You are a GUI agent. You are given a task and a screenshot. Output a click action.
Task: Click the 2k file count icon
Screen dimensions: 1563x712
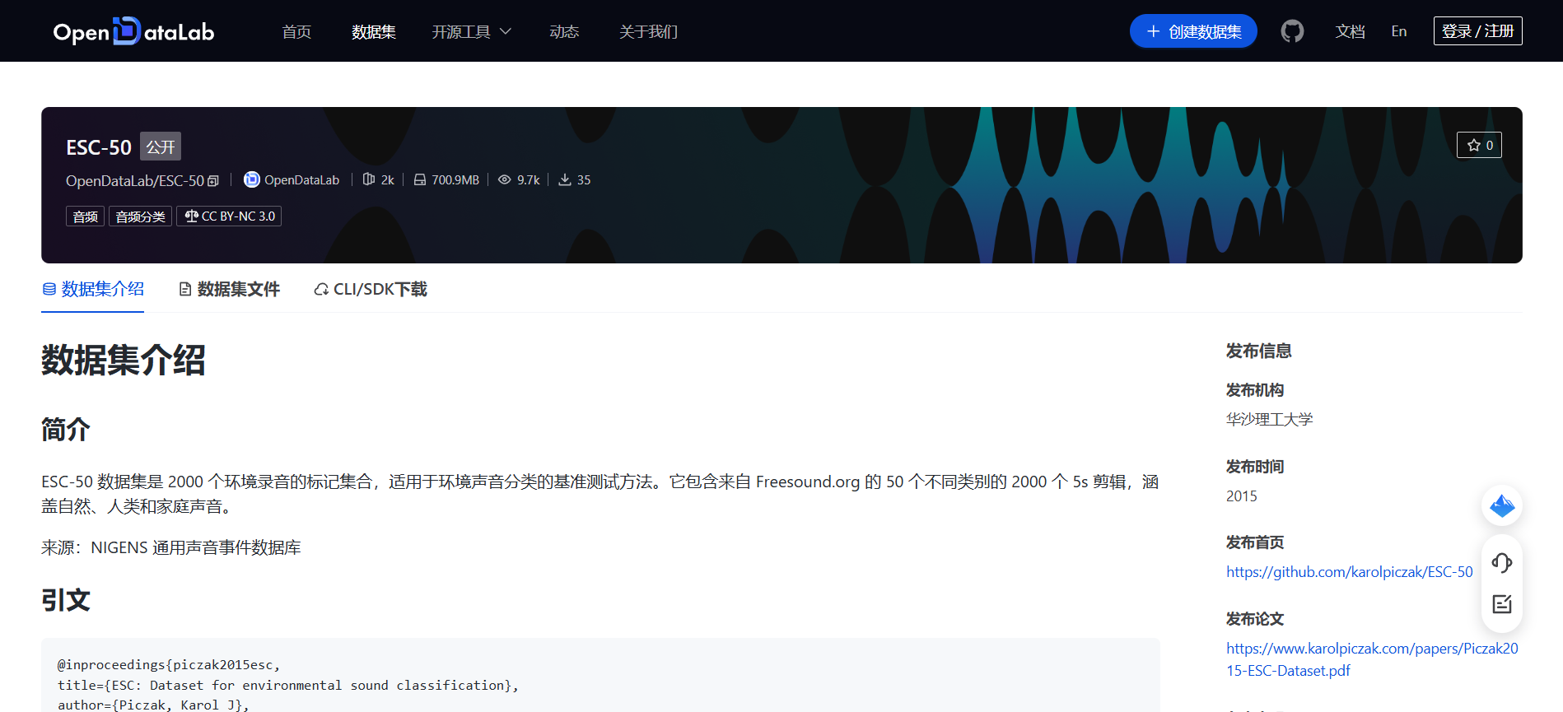(369, 179)
